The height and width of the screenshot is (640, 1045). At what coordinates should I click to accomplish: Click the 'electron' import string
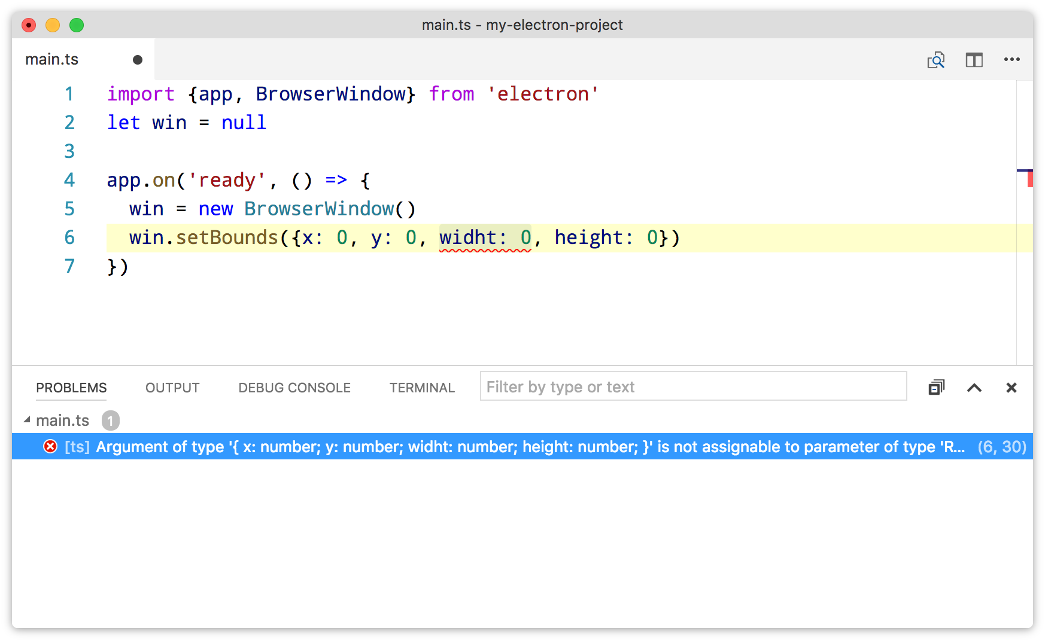(542, 94)
